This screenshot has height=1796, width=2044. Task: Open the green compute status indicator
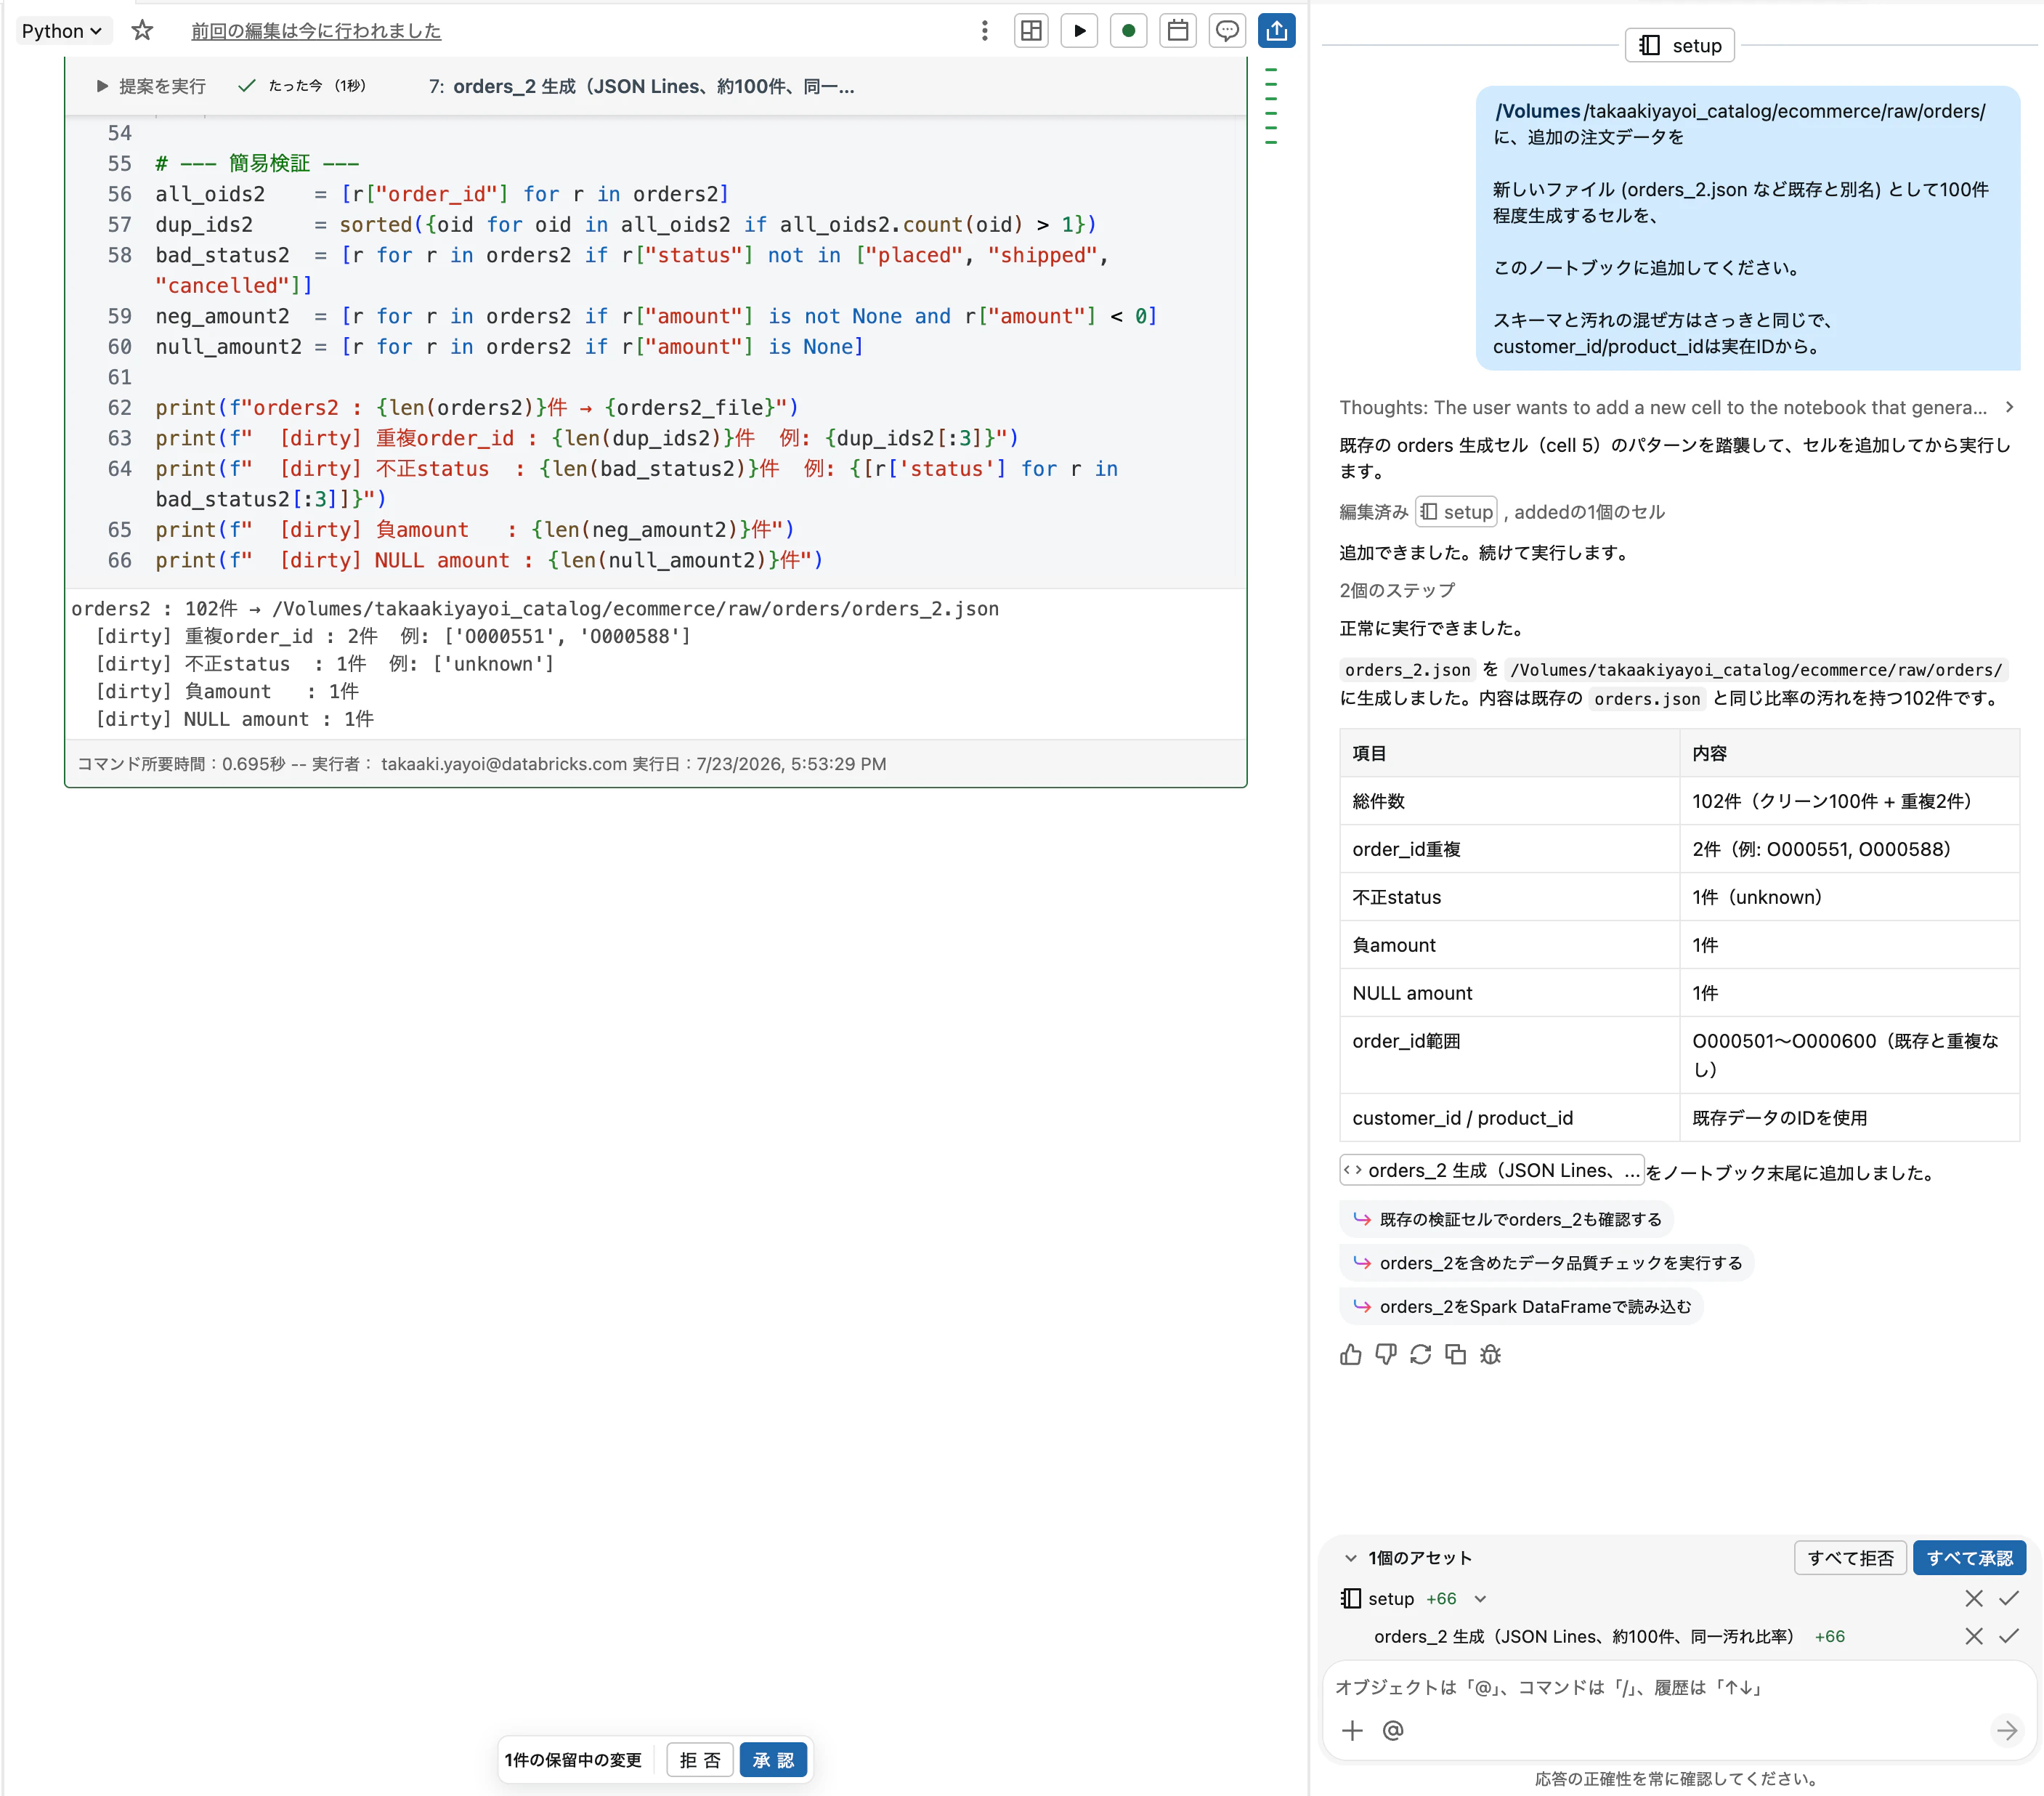(x=1128, y=31)
